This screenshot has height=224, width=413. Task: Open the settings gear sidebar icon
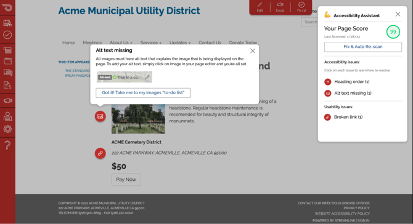[x=7, y=129]
